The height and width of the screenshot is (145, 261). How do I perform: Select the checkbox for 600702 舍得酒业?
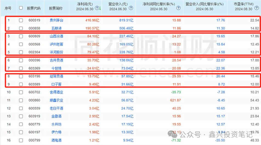click(x=21, y=92)
